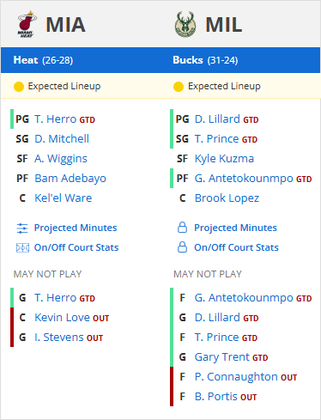Open Heat Projected Minutes link
Viewport: 321px width, 420px height.
76,228
